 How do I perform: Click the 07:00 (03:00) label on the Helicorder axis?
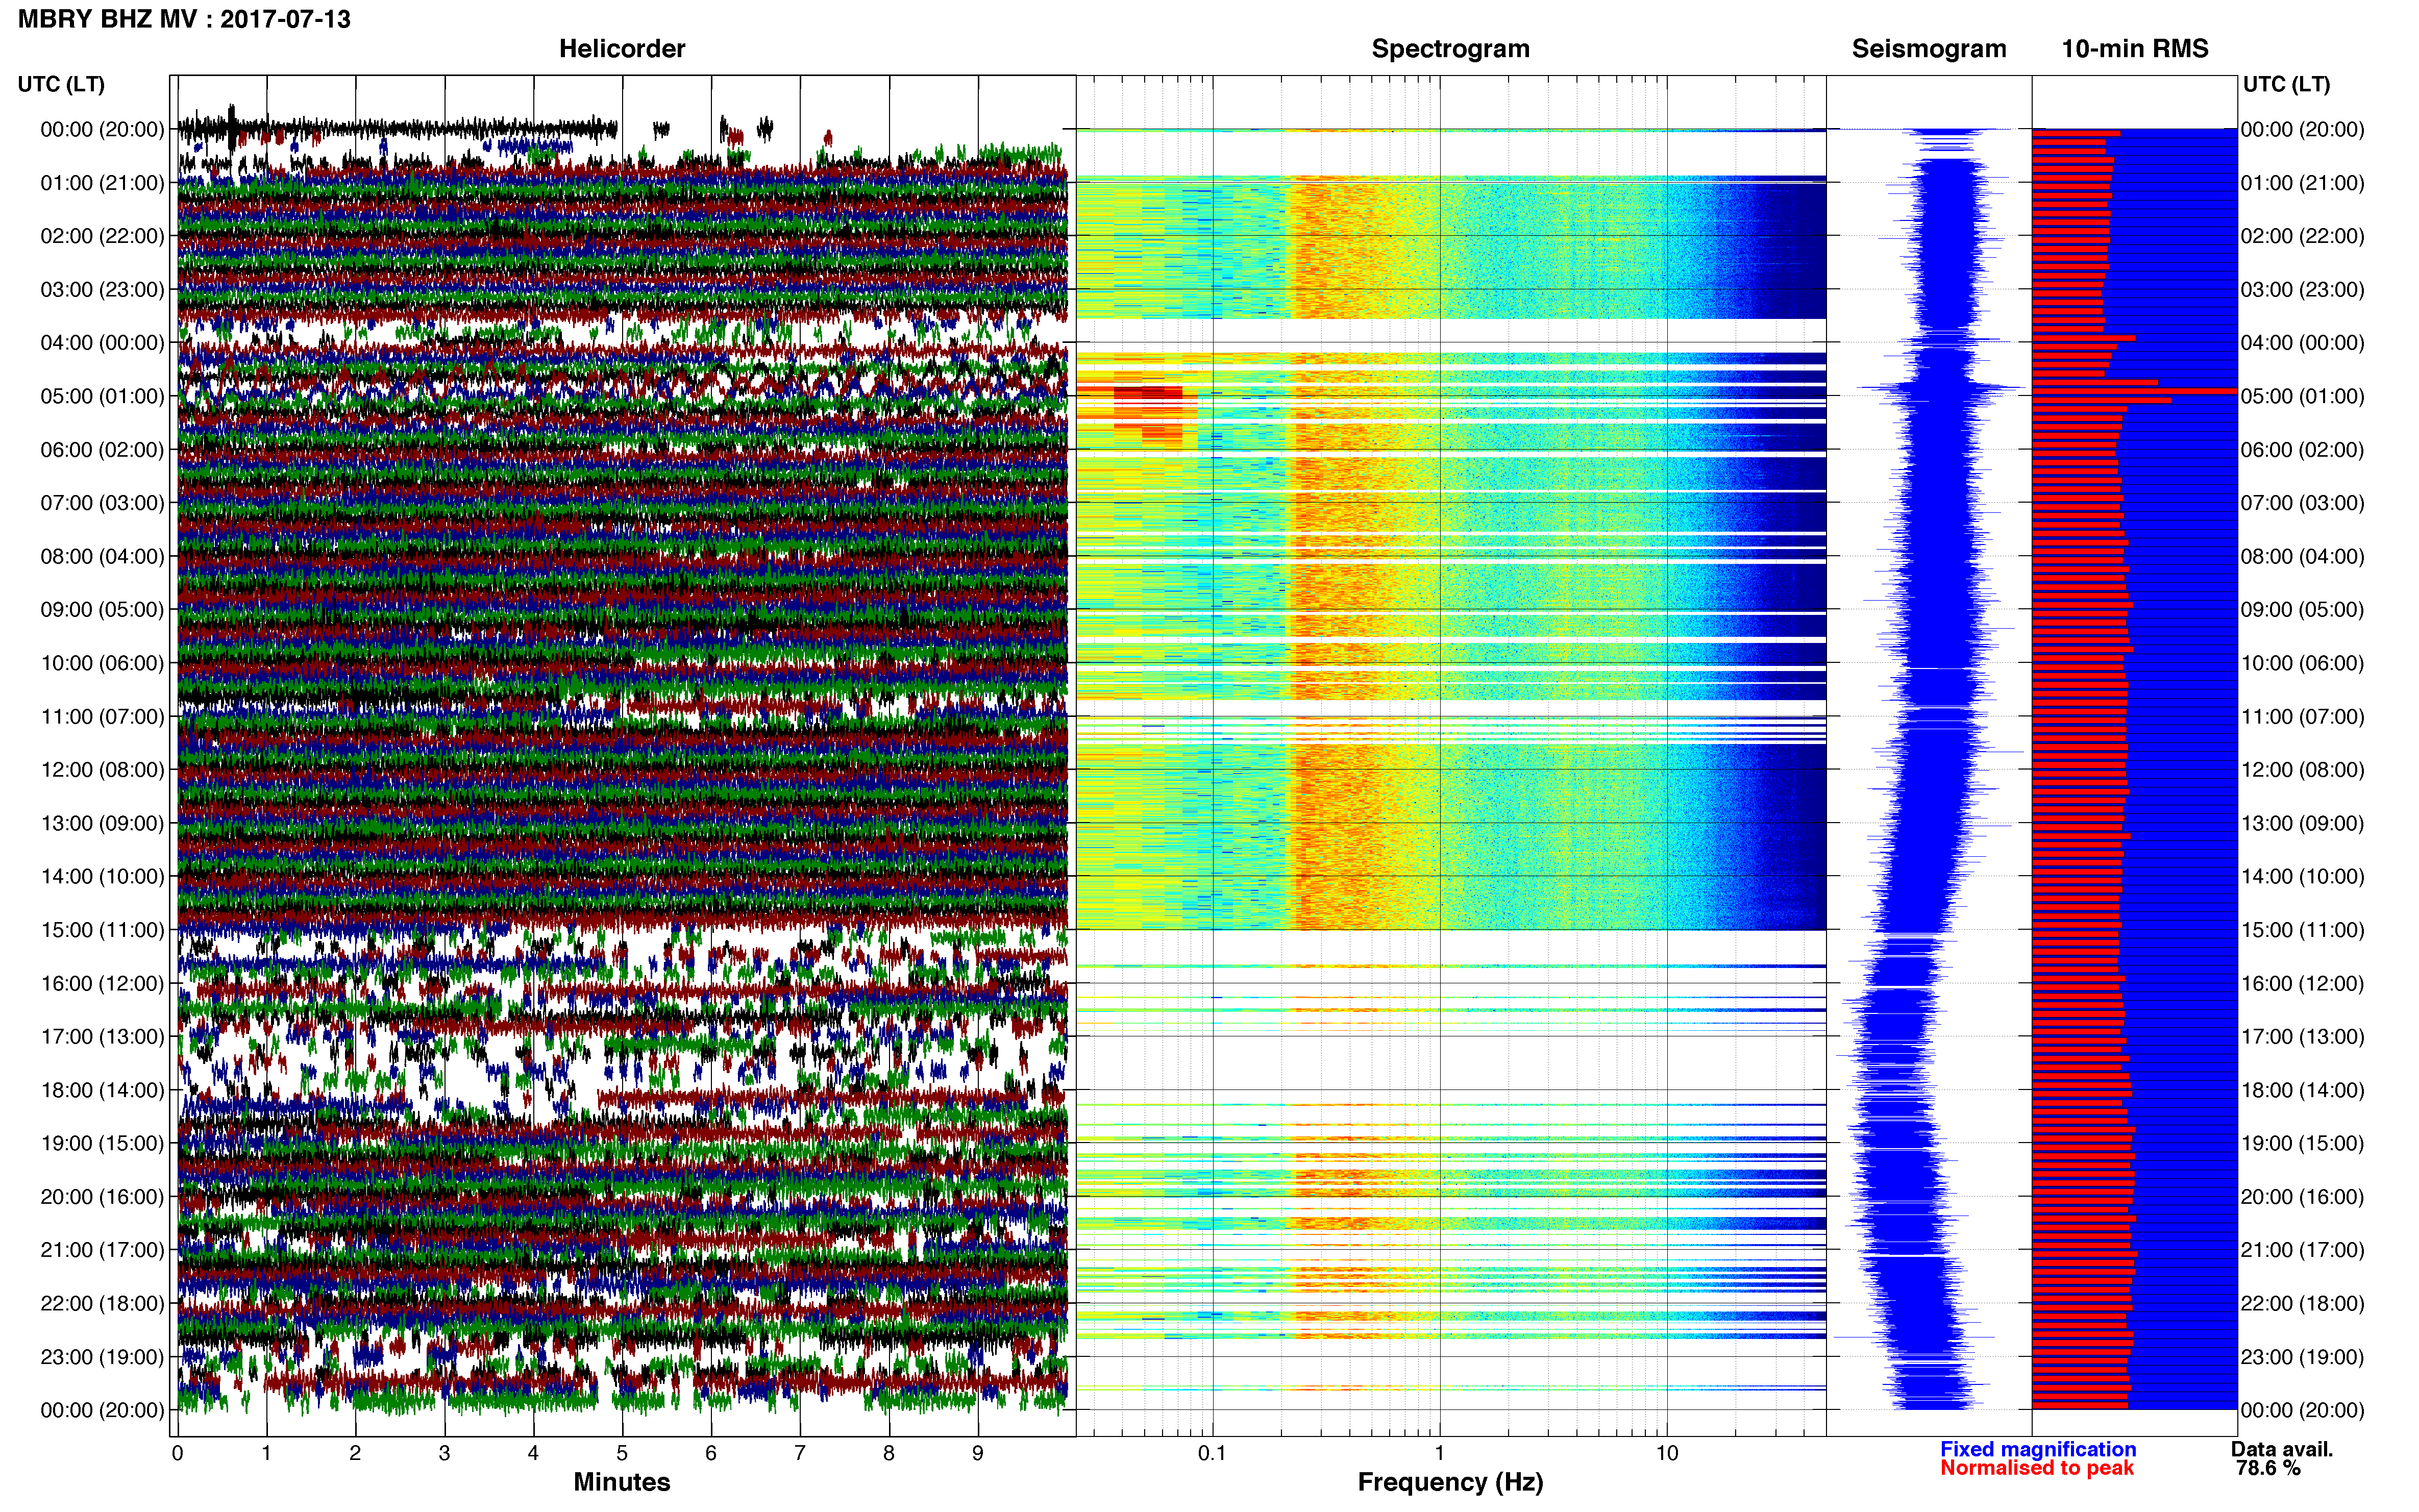point(102,503)
